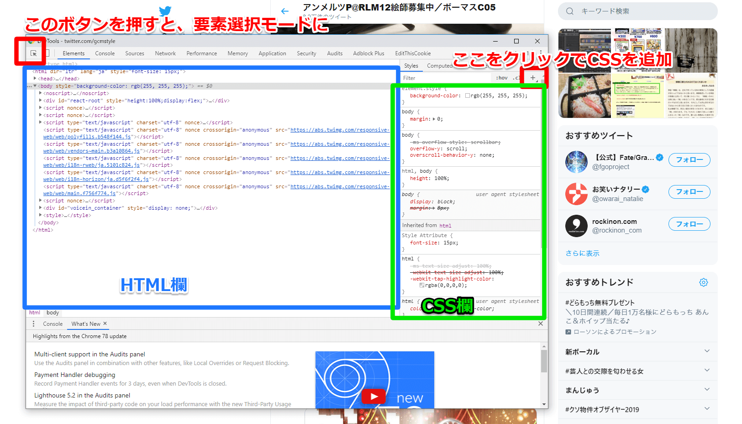The image size is (742, 424).
Task: Expand the まんじゅう trend chevron
Action: (707, 389)
